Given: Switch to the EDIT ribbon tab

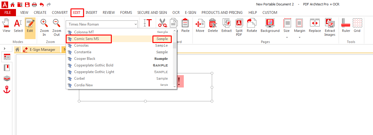Looking at the screenshot, I should coord(77,13).
